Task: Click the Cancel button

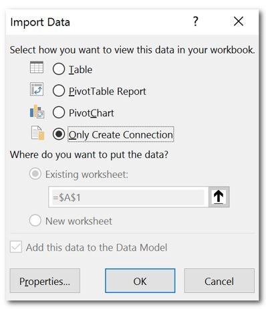Action: tap(219, 281)
